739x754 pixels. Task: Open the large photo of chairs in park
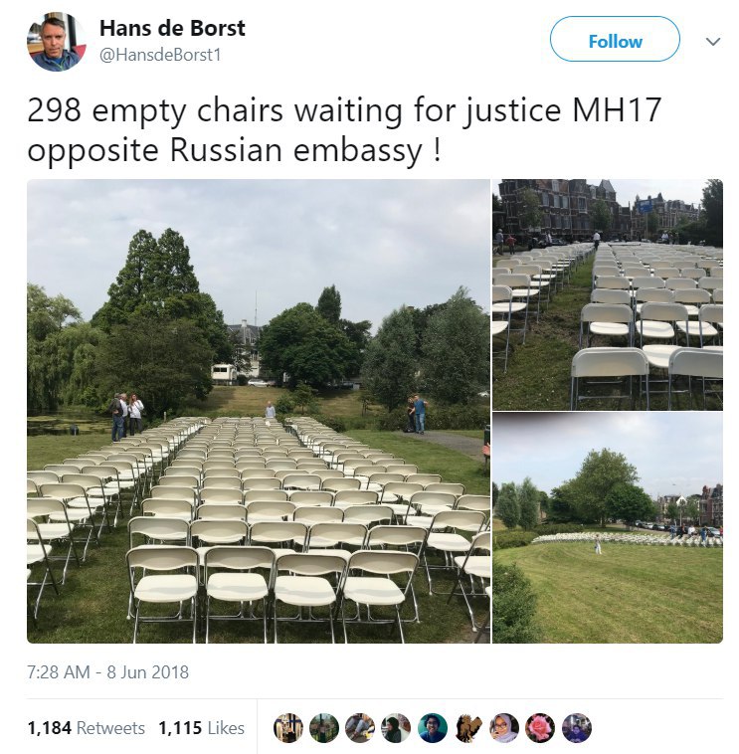[259, 411]
